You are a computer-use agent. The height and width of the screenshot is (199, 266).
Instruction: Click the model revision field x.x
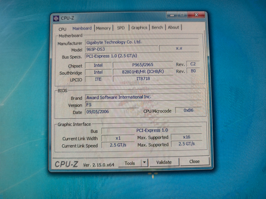pyautogui.click(x=179, y=48)
